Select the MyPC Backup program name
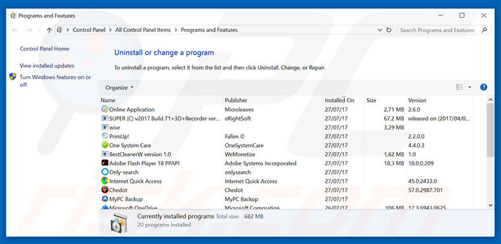This screenshot has width=501, height=244. click(126, 198)
